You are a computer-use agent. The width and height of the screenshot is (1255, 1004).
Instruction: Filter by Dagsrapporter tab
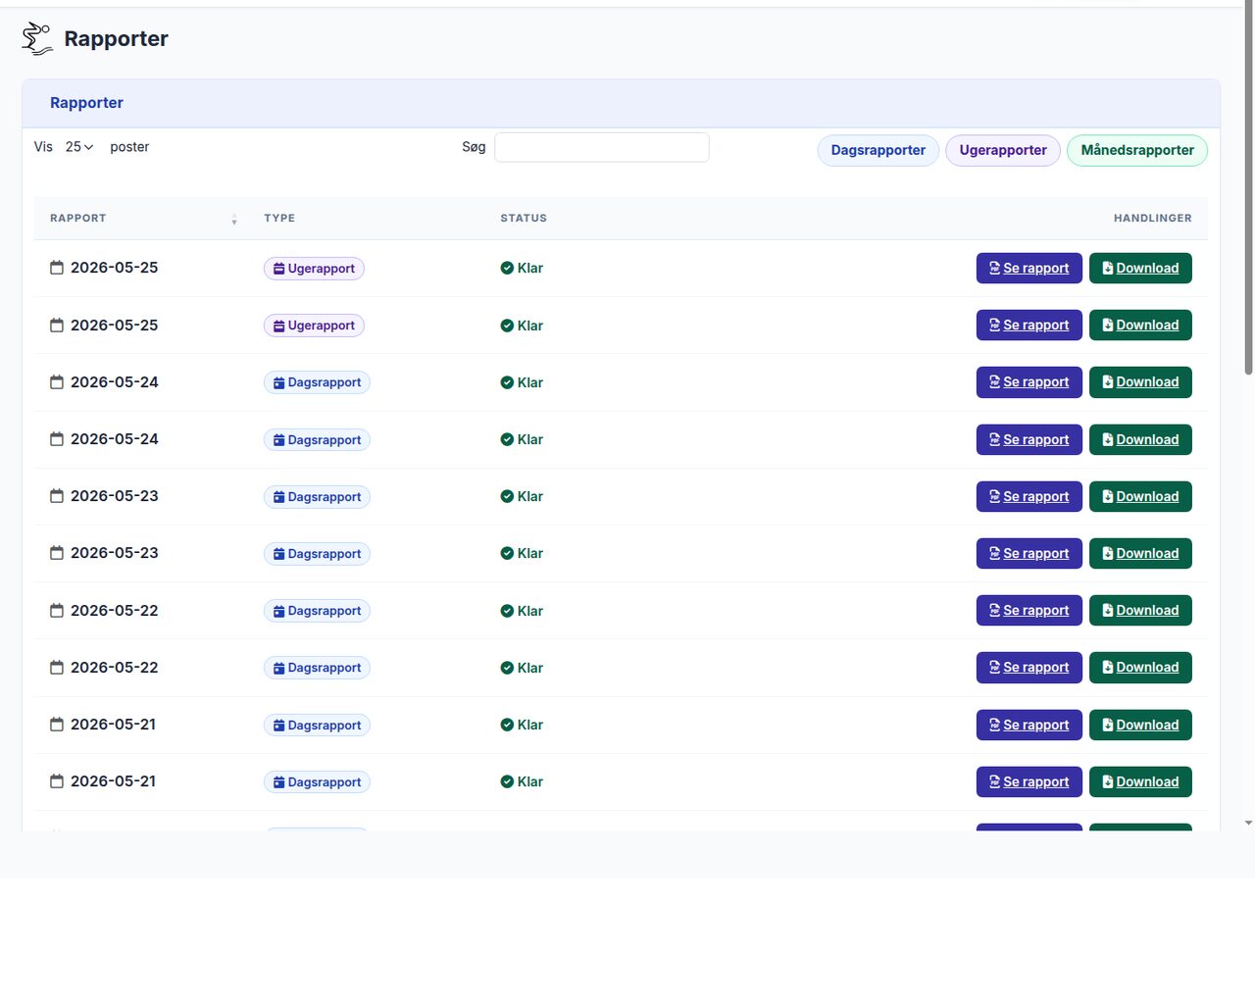878,150
